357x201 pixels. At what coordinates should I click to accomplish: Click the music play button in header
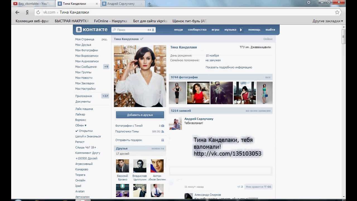241,30
